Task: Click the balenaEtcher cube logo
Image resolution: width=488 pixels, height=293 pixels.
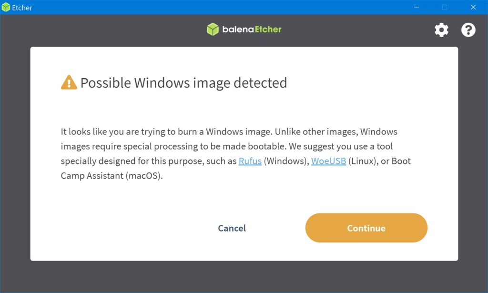Action: [213, 29]
